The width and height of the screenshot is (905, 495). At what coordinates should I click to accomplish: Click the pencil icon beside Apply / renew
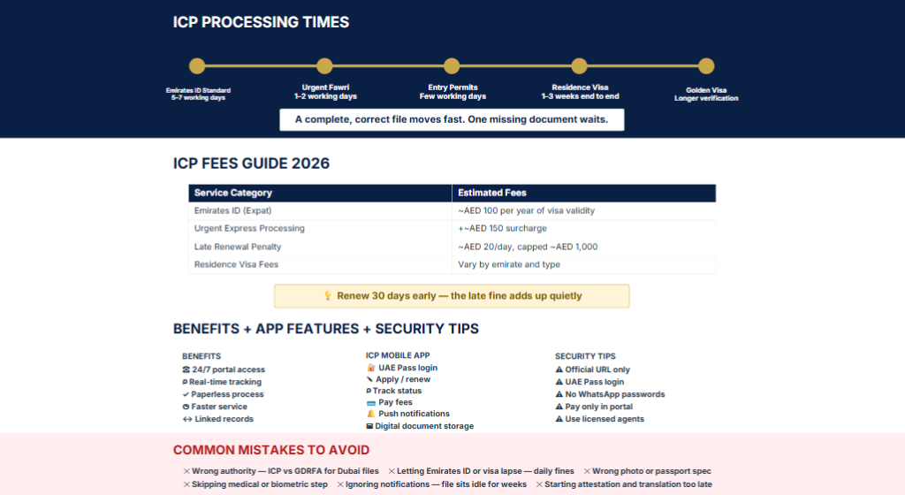click(x=369, y=379)
